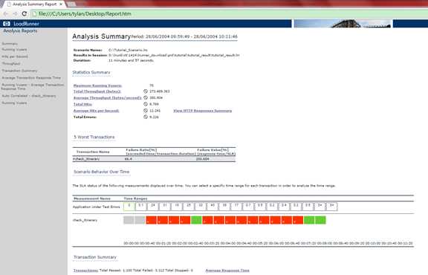Viewport: 428px width, 275px height.
Task: Click the Transaction Summary heading at the bottom
Action: pos(95,257)
